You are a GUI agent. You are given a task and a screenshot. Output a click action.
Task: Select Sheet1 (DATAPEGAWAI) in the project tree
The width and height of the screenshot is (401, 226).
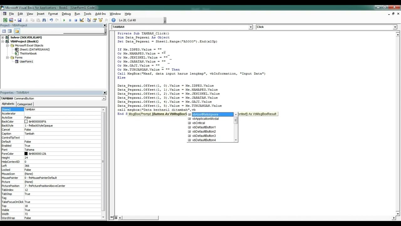click(x=34, y=50)
